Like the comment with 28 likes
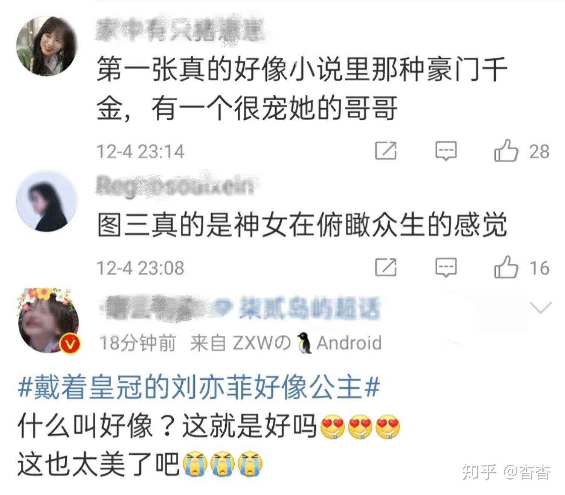 click(x=506, y=150)
